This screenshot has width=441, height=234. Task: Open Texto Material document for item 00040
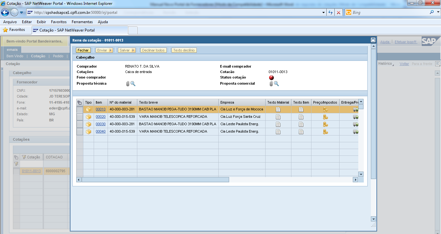point(278,132)
